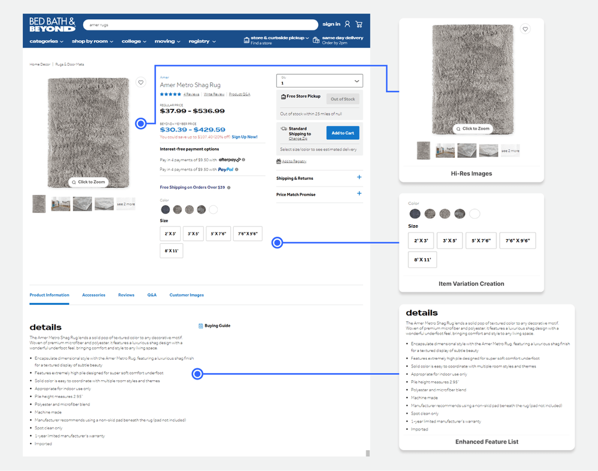Click the same day delivery bag icon
The height and width of the screenshot is (471, 598).
(x=316, y=40)
